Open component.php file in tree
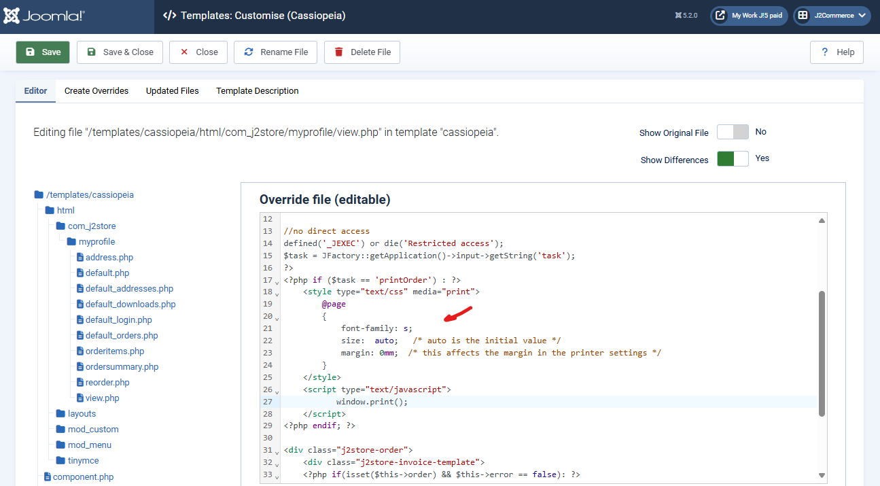Screen dimensions: 880x486 pyautogui.click(x=79, y=477)
